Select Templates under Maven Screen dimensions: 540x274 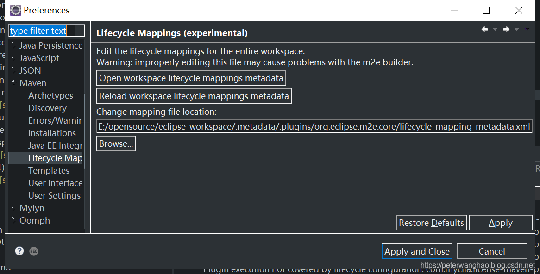click(x=49, y=170)
